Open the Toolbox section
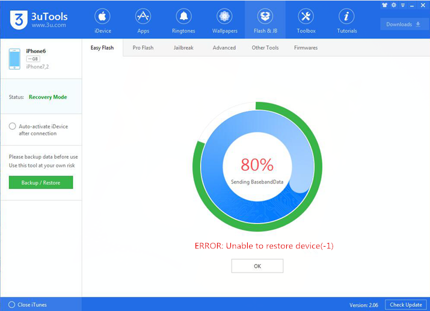Image resolution: width=430 pixels, height=311 pixels. click(x=306, y=21)
